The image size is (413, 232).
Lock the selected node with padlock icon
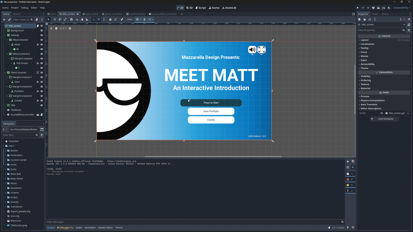coord(110,20)
